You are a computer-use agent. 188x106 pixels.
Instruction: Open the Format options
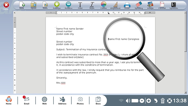tap(162, 6)
